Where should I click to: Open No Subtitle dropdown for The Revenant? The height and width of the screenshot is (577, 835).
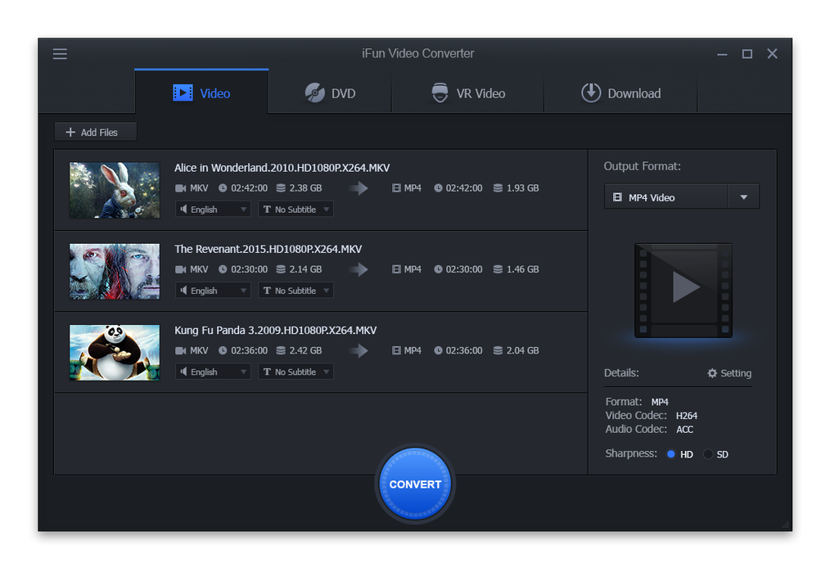296,291
